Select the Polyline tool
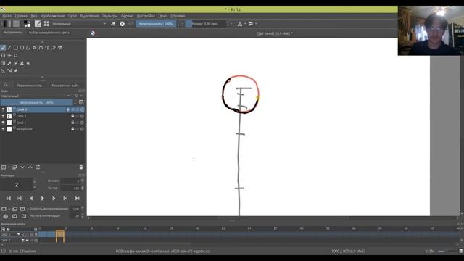This screenshot has width=464, height=261. click(35, 48)
